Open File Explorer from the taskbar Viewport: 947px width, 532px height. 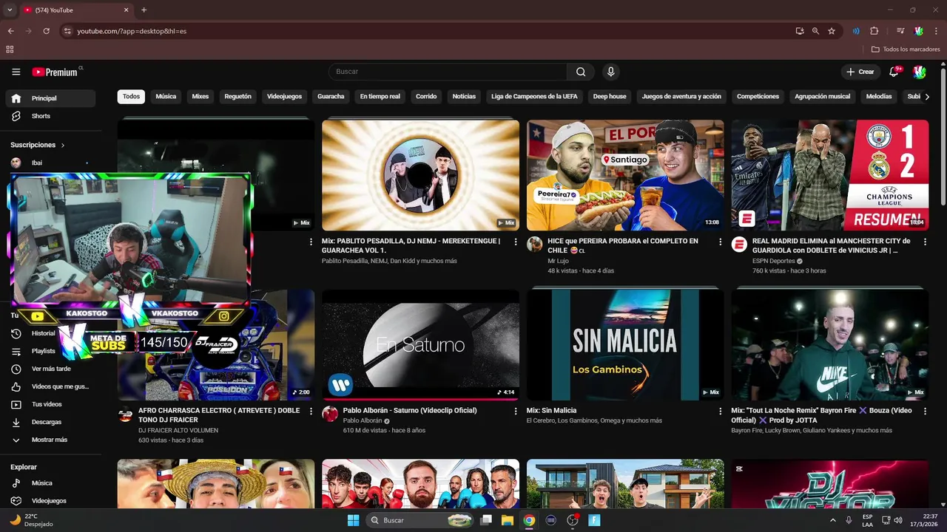click(x=508, y=520)
